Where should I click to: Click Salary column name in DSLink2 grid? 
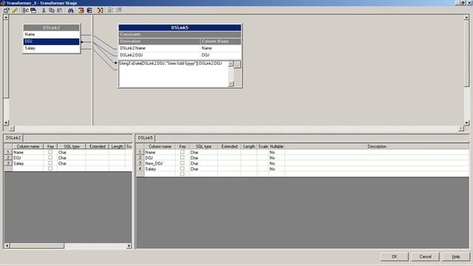coord(28,163)
